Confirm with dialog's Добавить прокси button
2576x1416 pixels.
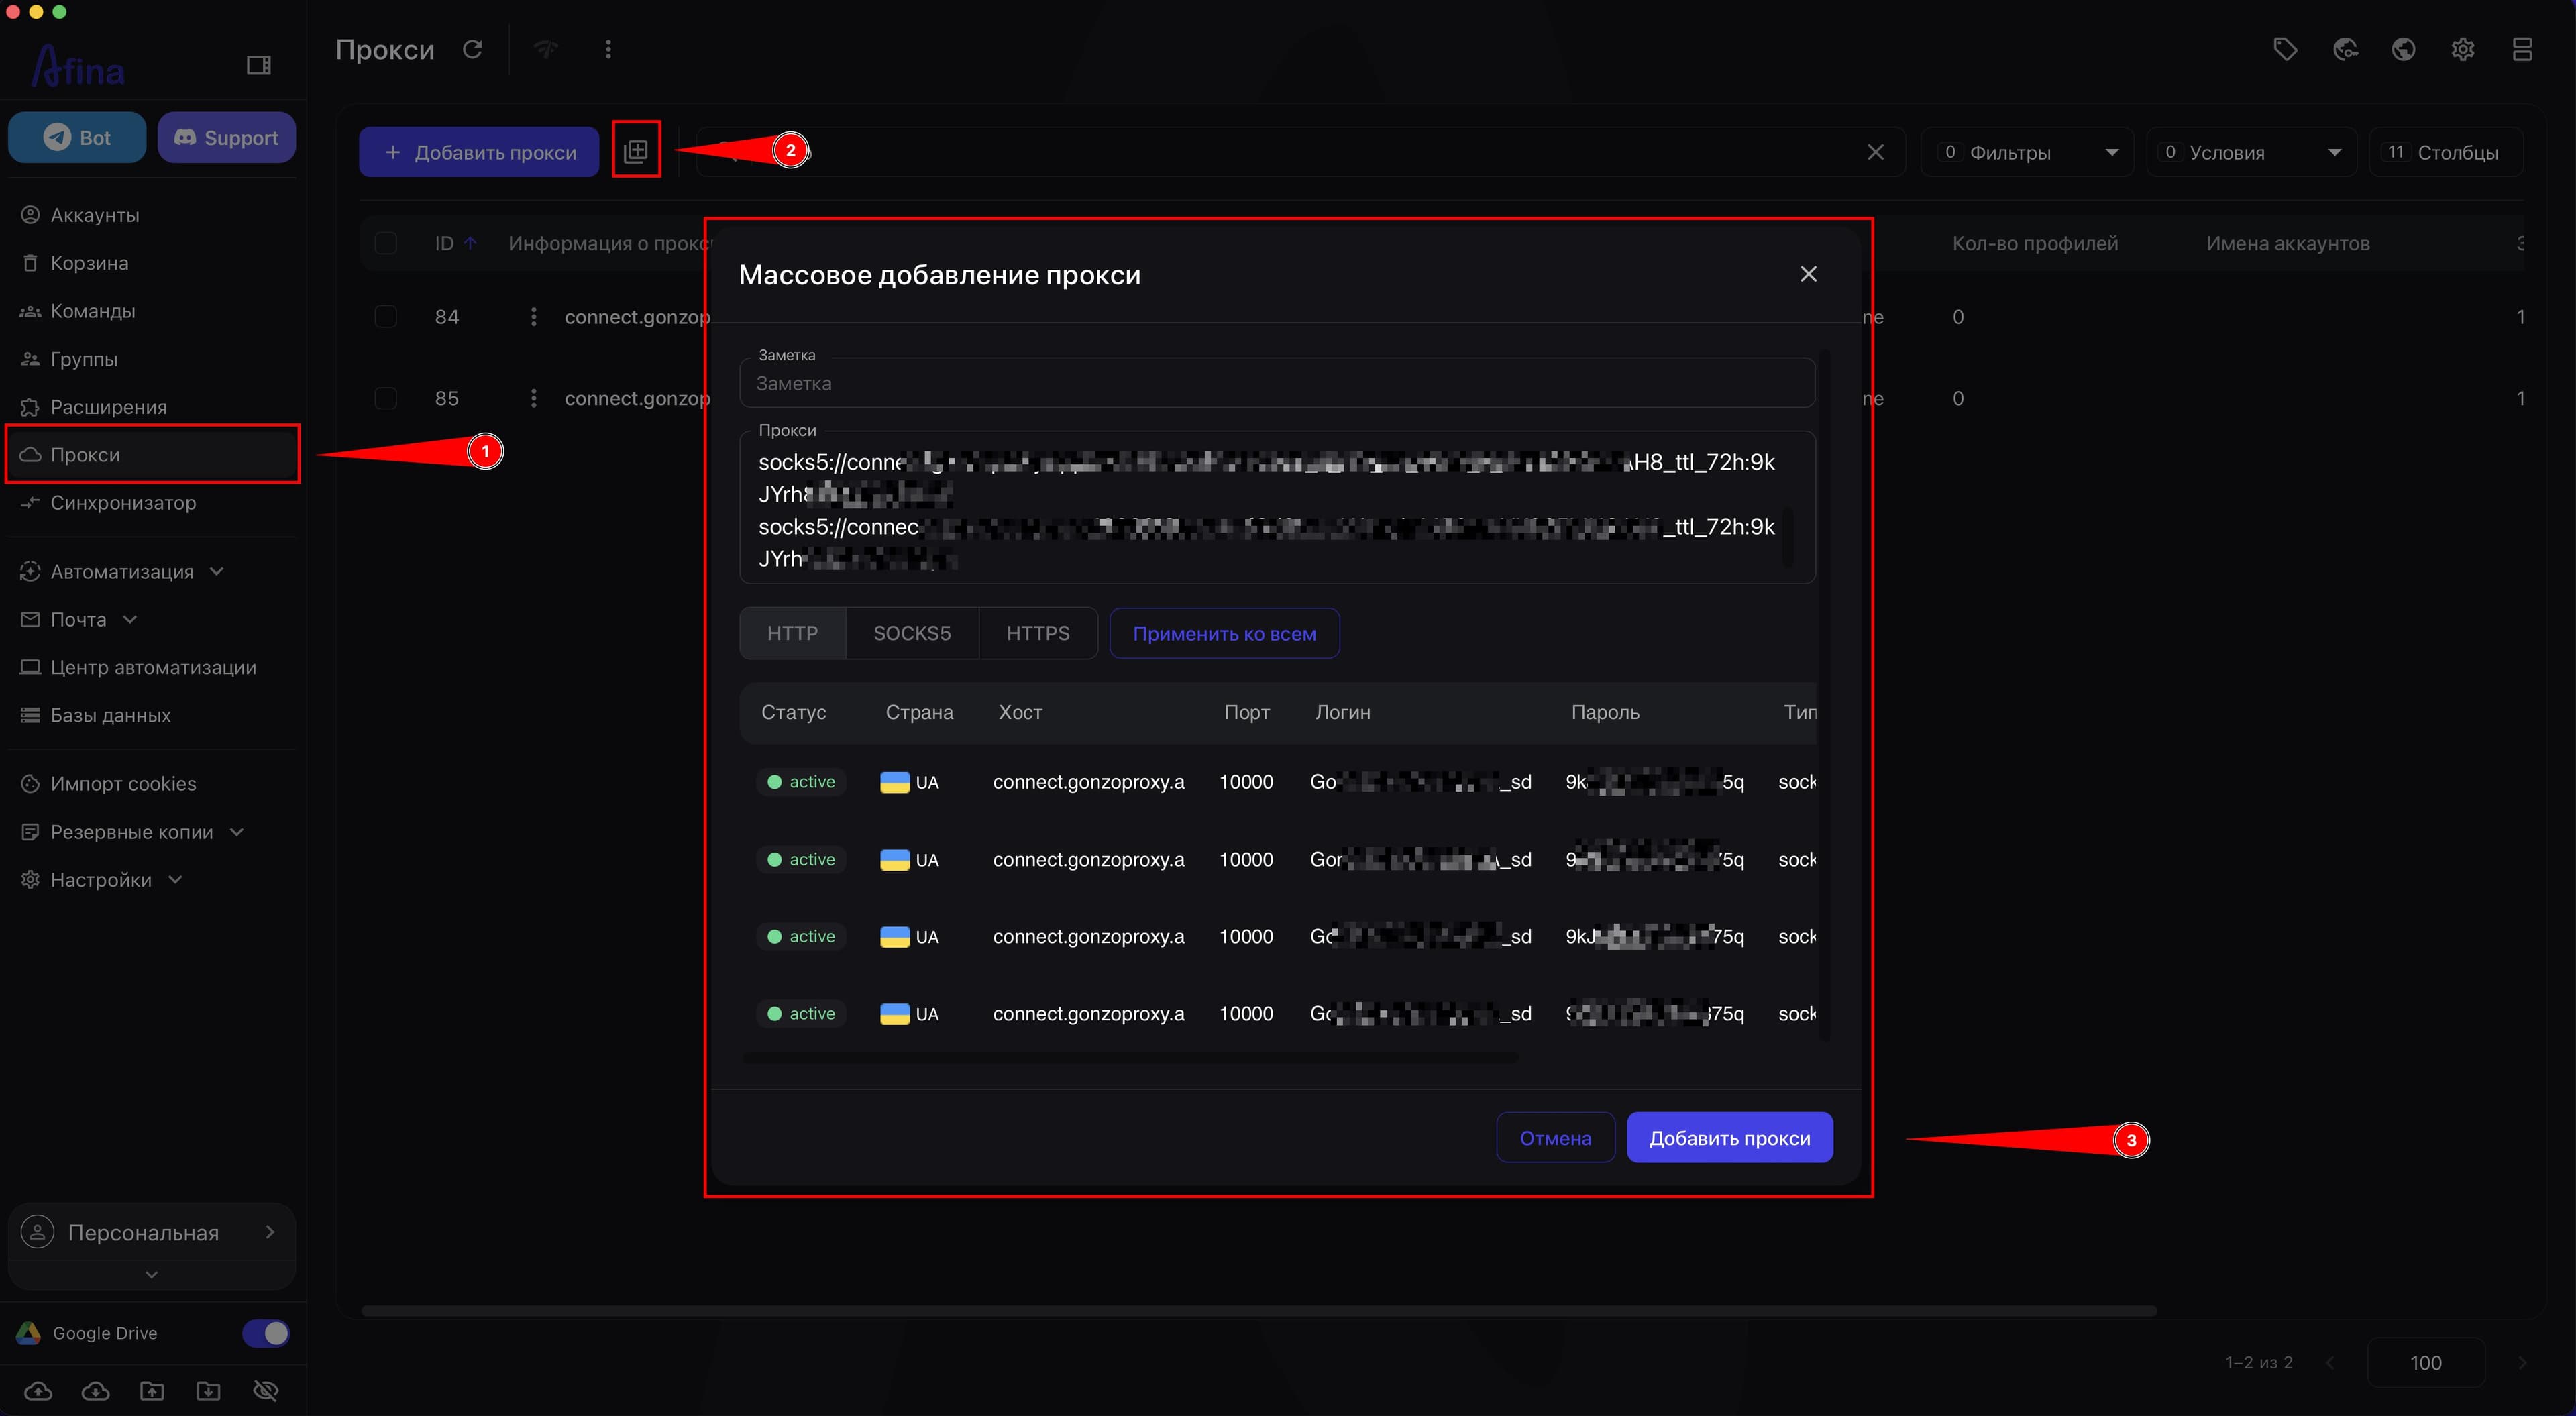pos(1729,1138)
